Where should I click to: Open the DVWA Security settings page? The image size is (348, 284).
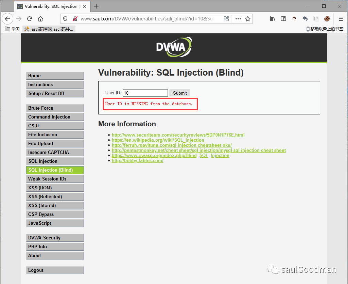pos(55,238)
